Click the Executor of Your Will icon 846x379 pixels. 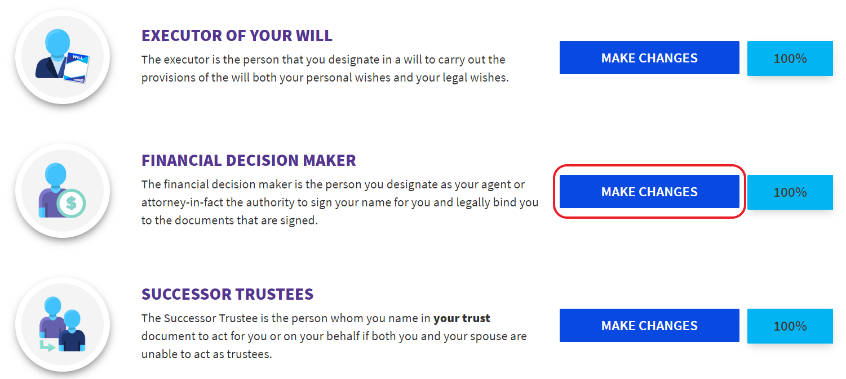point(62,57)
